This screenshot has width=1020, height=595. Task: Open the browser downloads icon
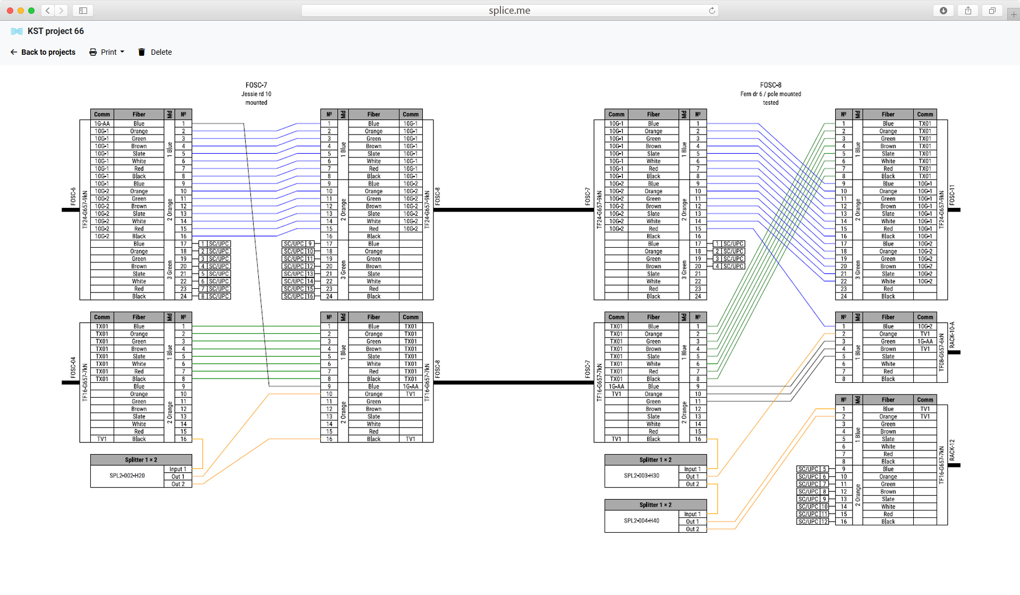tap(943, 10)
